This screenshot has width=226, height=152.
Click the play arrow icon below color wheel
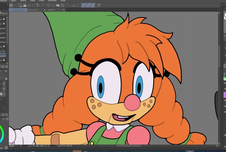click(x=6, y=148)
